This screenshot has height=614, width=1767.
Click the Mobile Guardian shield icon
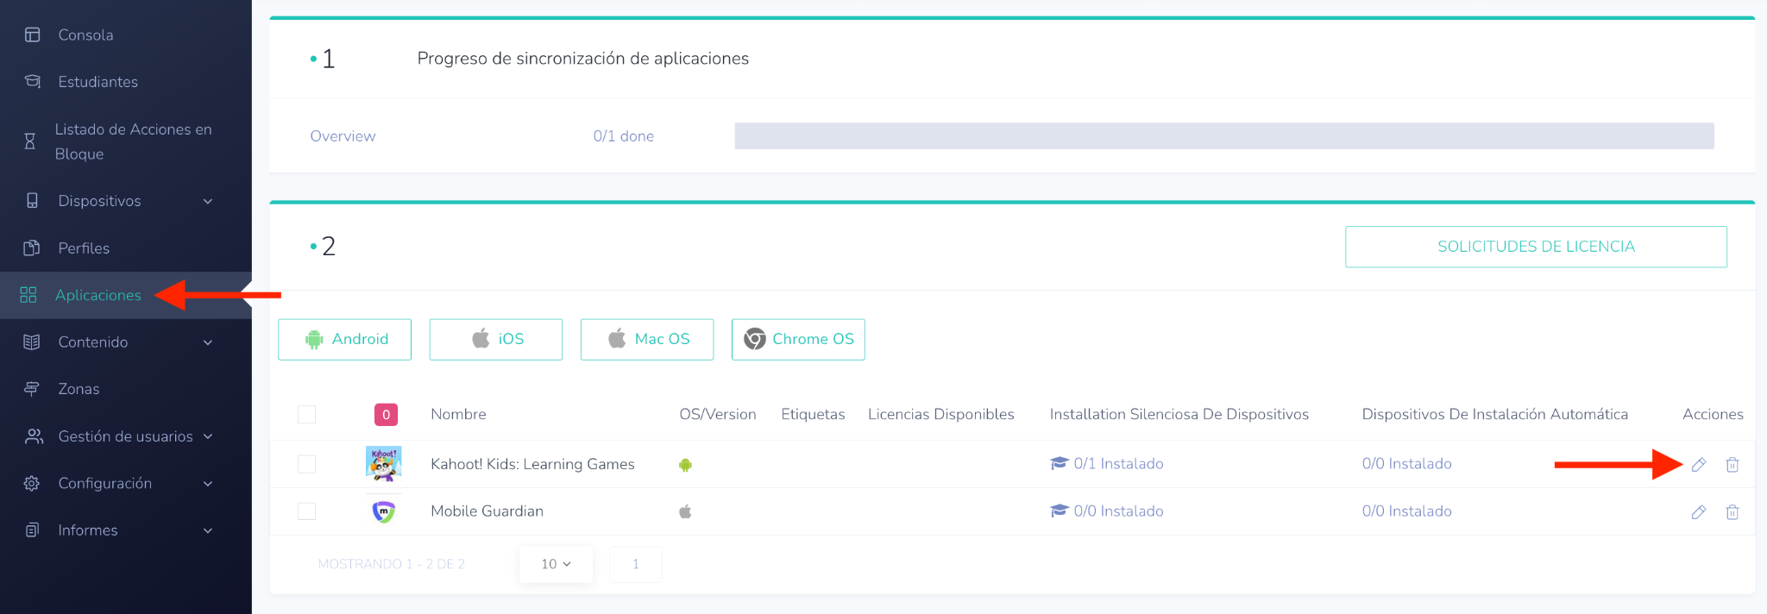click(383, 511)
